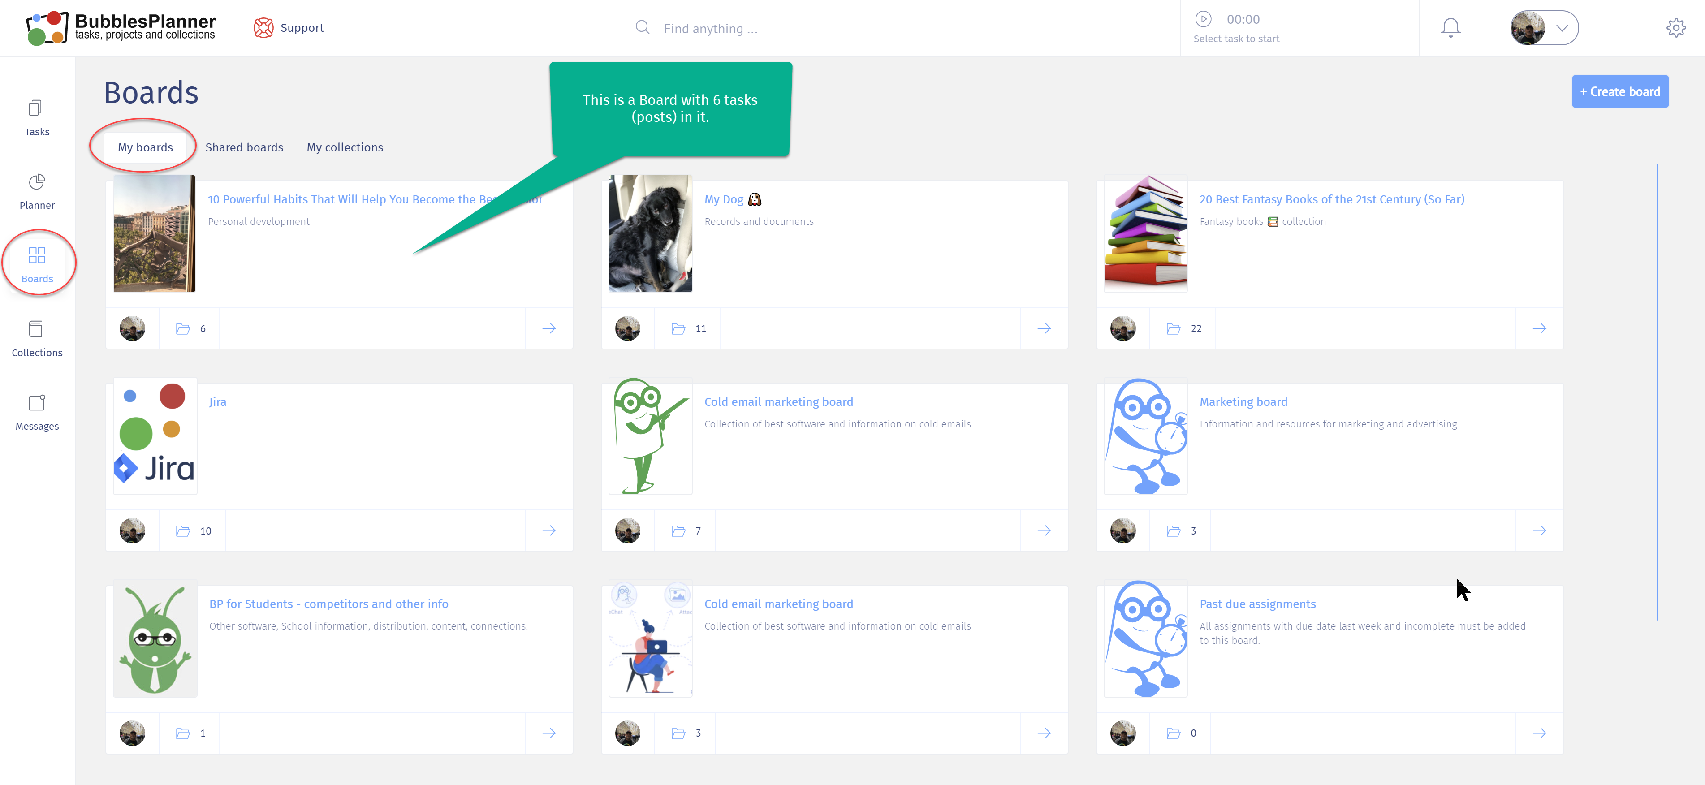Click the owner avatar on My Dog board
Viewport: 1705px width, 785px height.
pyautogui.click(x=627, y=328)
